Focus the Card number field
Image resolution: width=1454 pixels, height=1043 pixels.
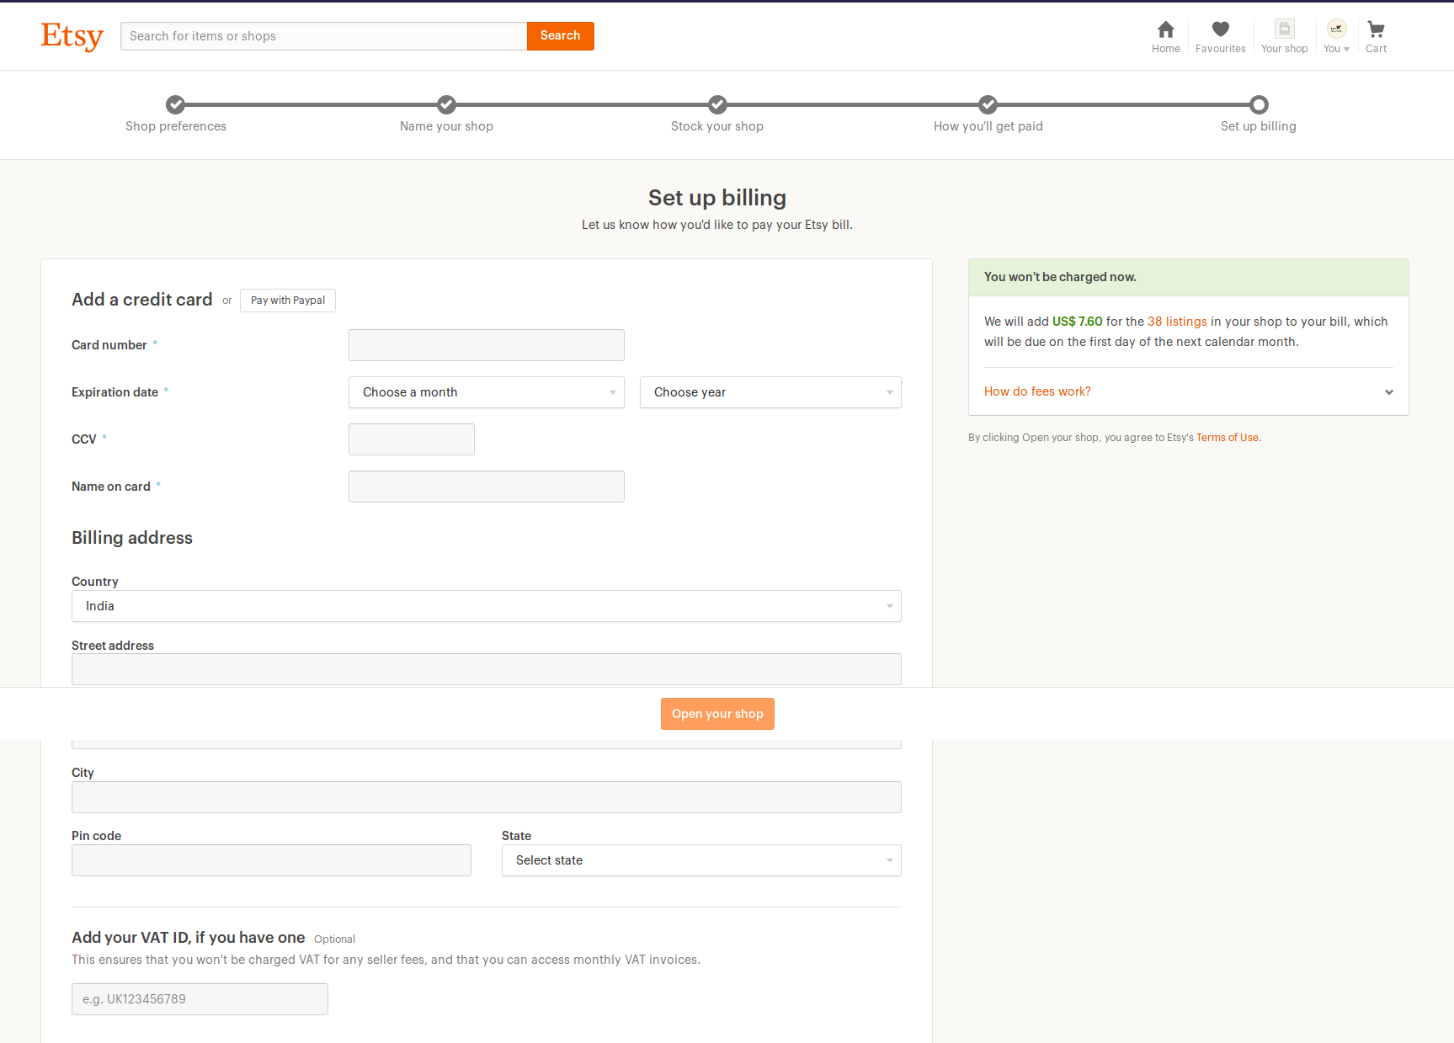(x=487, y=345)
